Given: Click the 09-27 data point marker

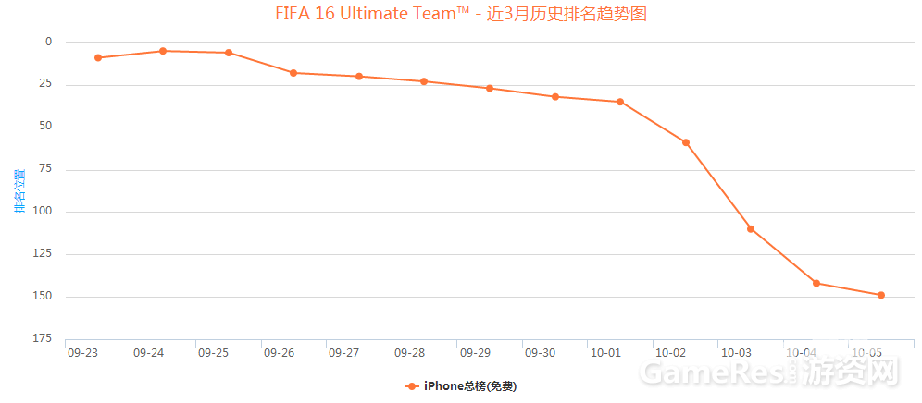Looking at the screenshot, I should [x=358, y=77].
